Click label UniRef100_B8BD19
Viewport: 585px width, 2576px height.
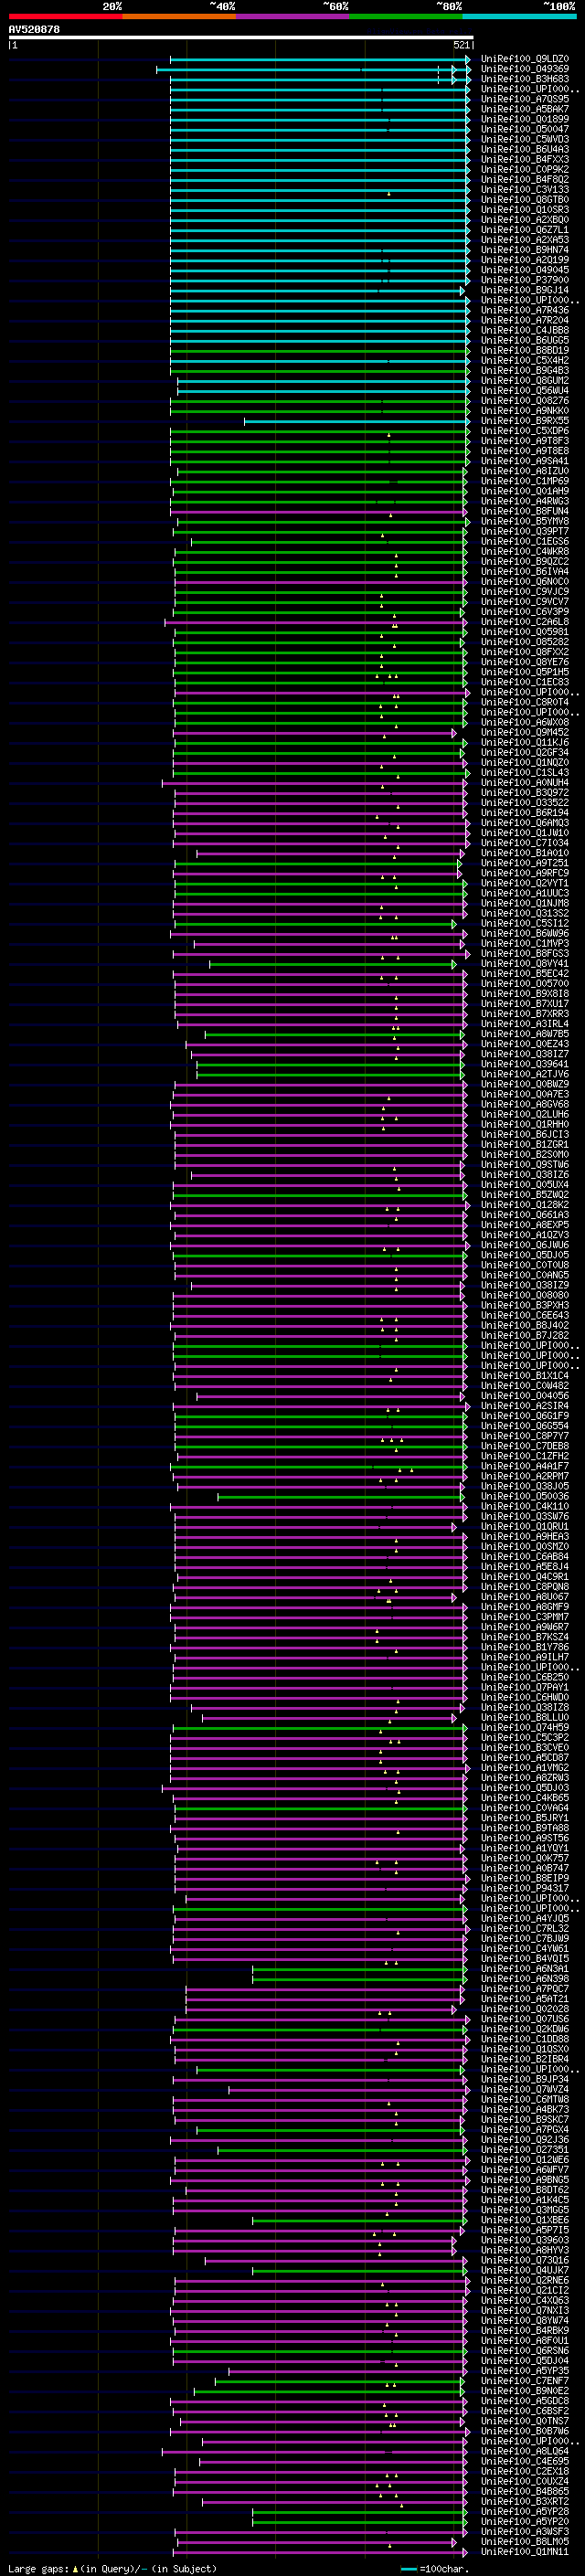coord(525,350)
